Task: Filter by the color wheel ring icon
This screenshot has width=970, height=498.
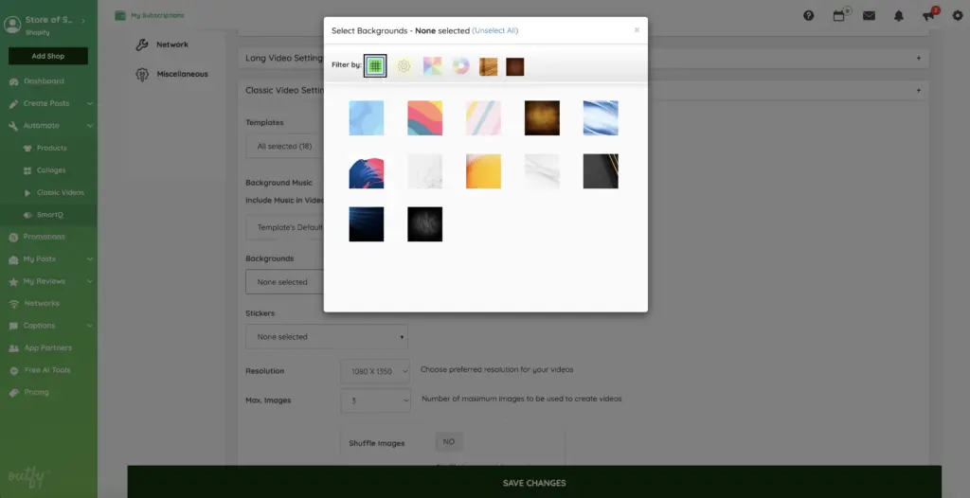Action: click(x=460, y=66)
